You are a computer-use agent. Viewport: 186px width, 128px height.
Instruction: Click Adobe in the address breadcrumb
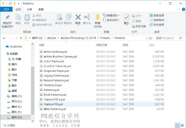pyautogui.click(x=52, y=38)
